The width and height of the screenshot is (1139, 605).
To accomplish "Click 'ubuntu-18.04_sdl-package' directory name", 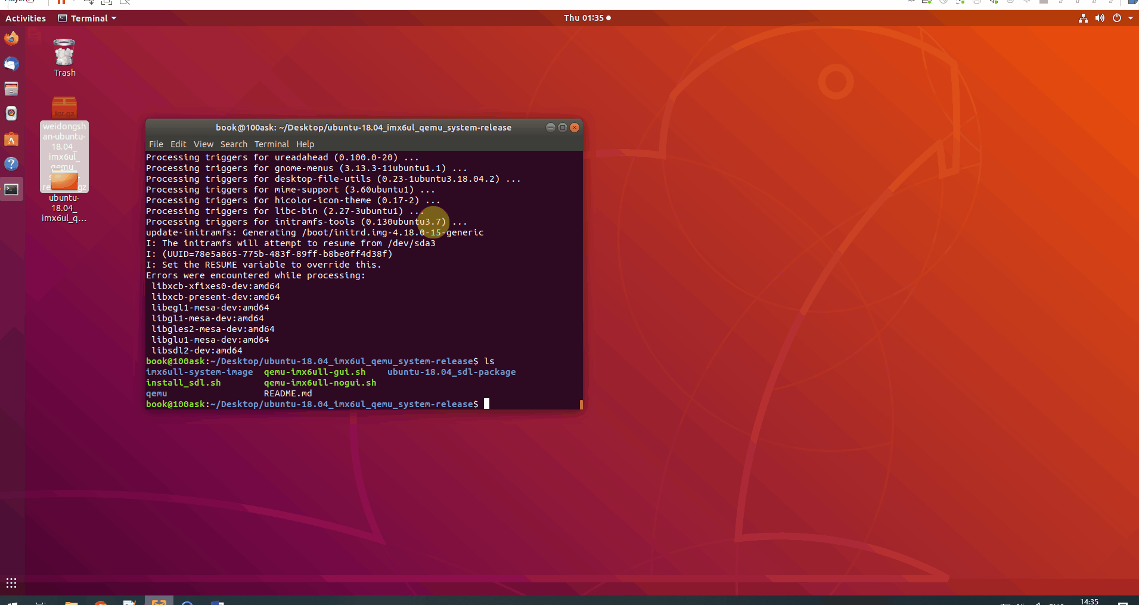I will click(452, 372).
